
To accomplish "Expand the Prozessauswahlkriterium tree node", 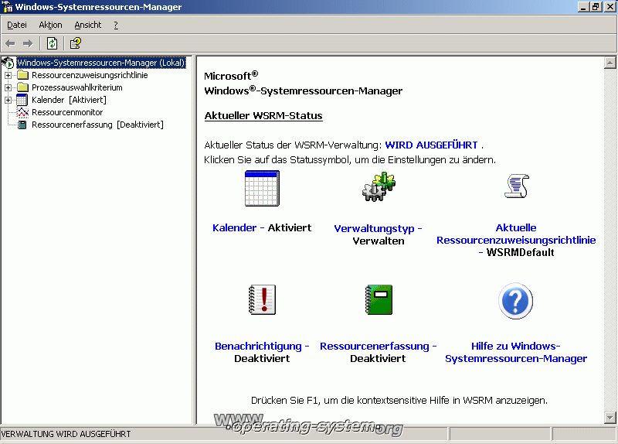I will tap(8, 87).
